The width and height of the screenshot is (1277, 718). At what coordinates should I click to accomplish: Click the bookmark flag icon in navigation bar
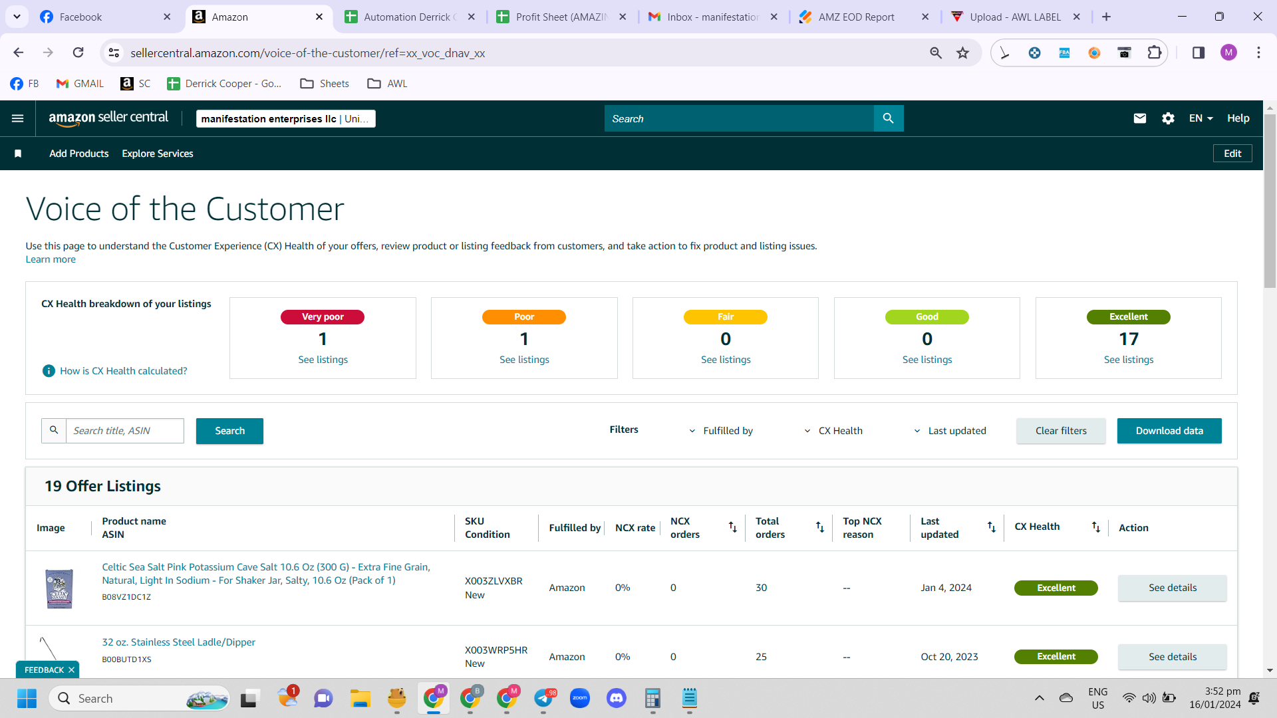18,154
